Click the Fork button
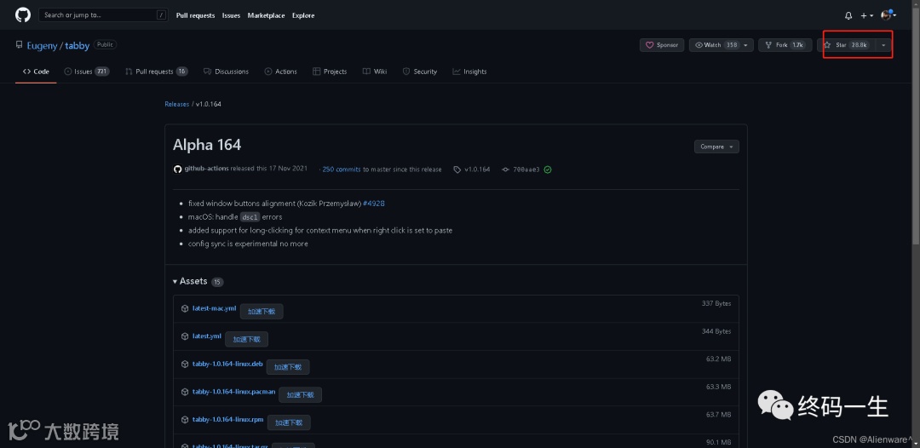 (x=785, y=45)
